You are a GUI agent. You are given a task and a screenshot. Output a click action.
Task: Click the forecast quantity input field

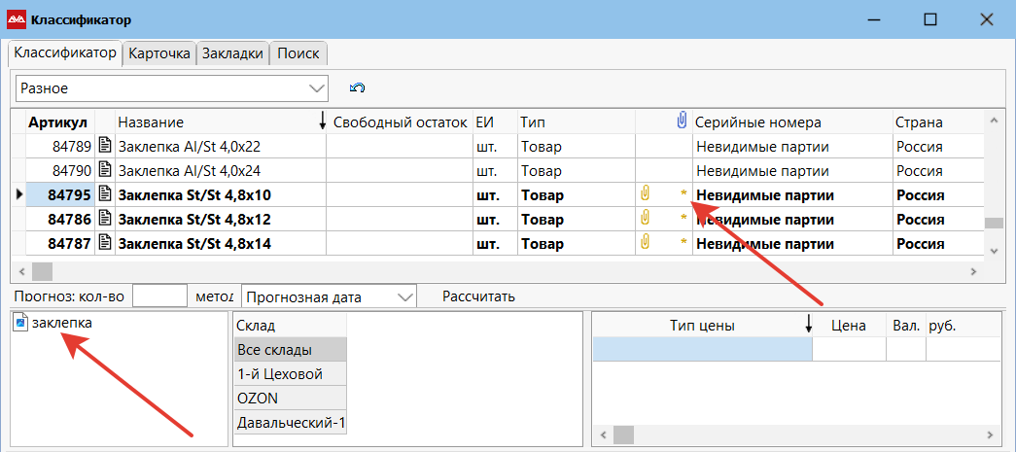pyautogui.click(x=158, y=296)
